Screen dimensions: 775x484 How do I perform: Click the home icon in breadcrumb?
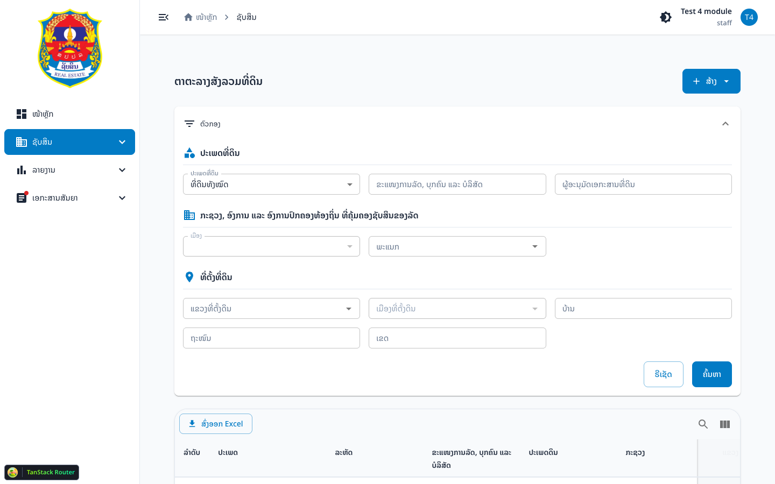pyautogui.click(x=188, y=17)
